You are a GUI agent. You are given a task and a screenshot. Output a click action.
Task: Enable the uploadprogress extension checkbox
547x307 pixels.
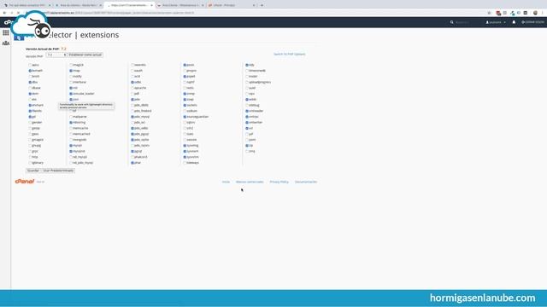(247, 82)
